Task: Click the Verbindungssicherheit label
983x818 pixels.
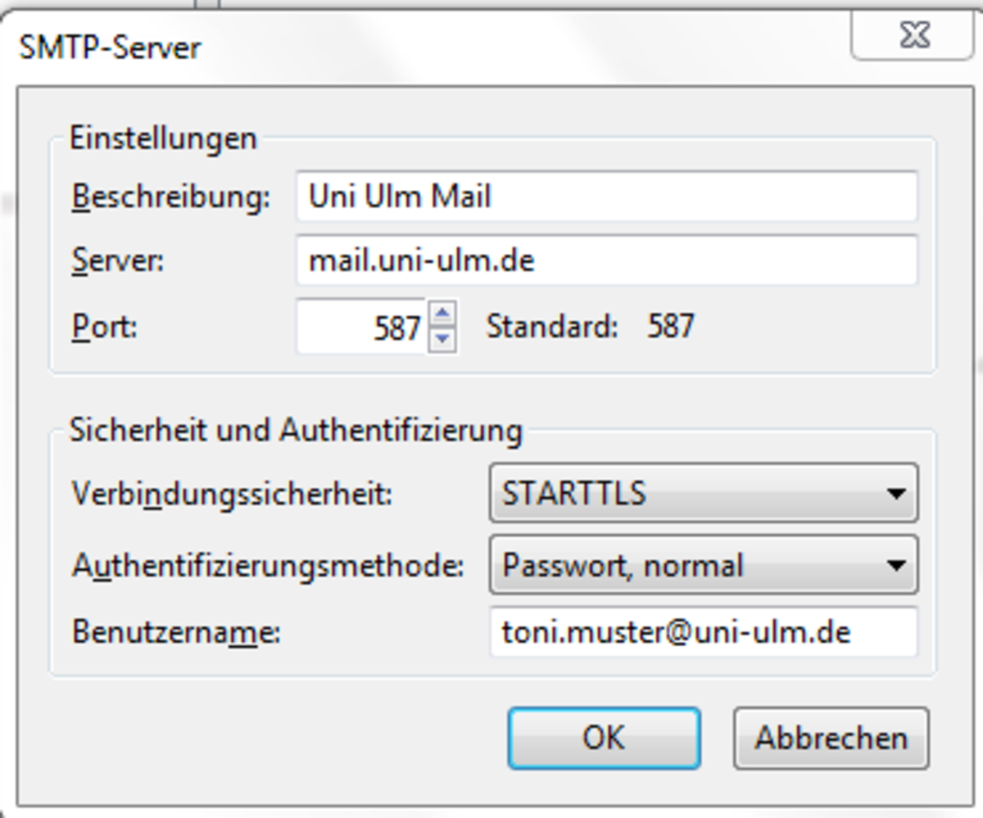Action: click(x=232, y=494)
